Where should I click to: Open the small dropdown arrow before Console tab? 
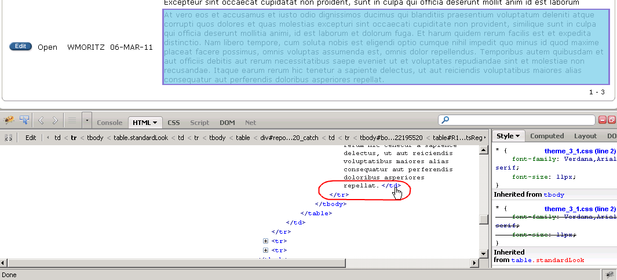[x=87, y=120]
